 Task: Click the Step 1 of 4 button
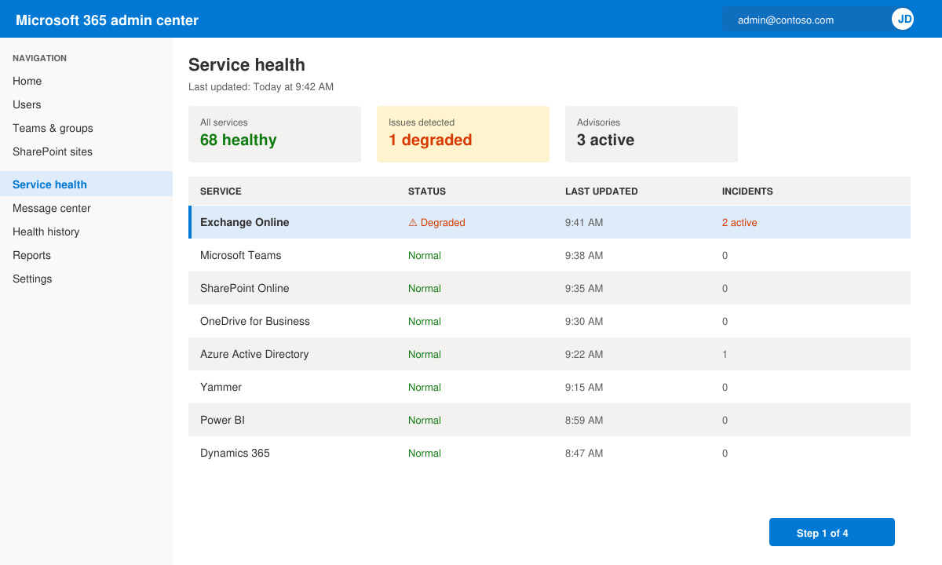click(x=832, y=532)
